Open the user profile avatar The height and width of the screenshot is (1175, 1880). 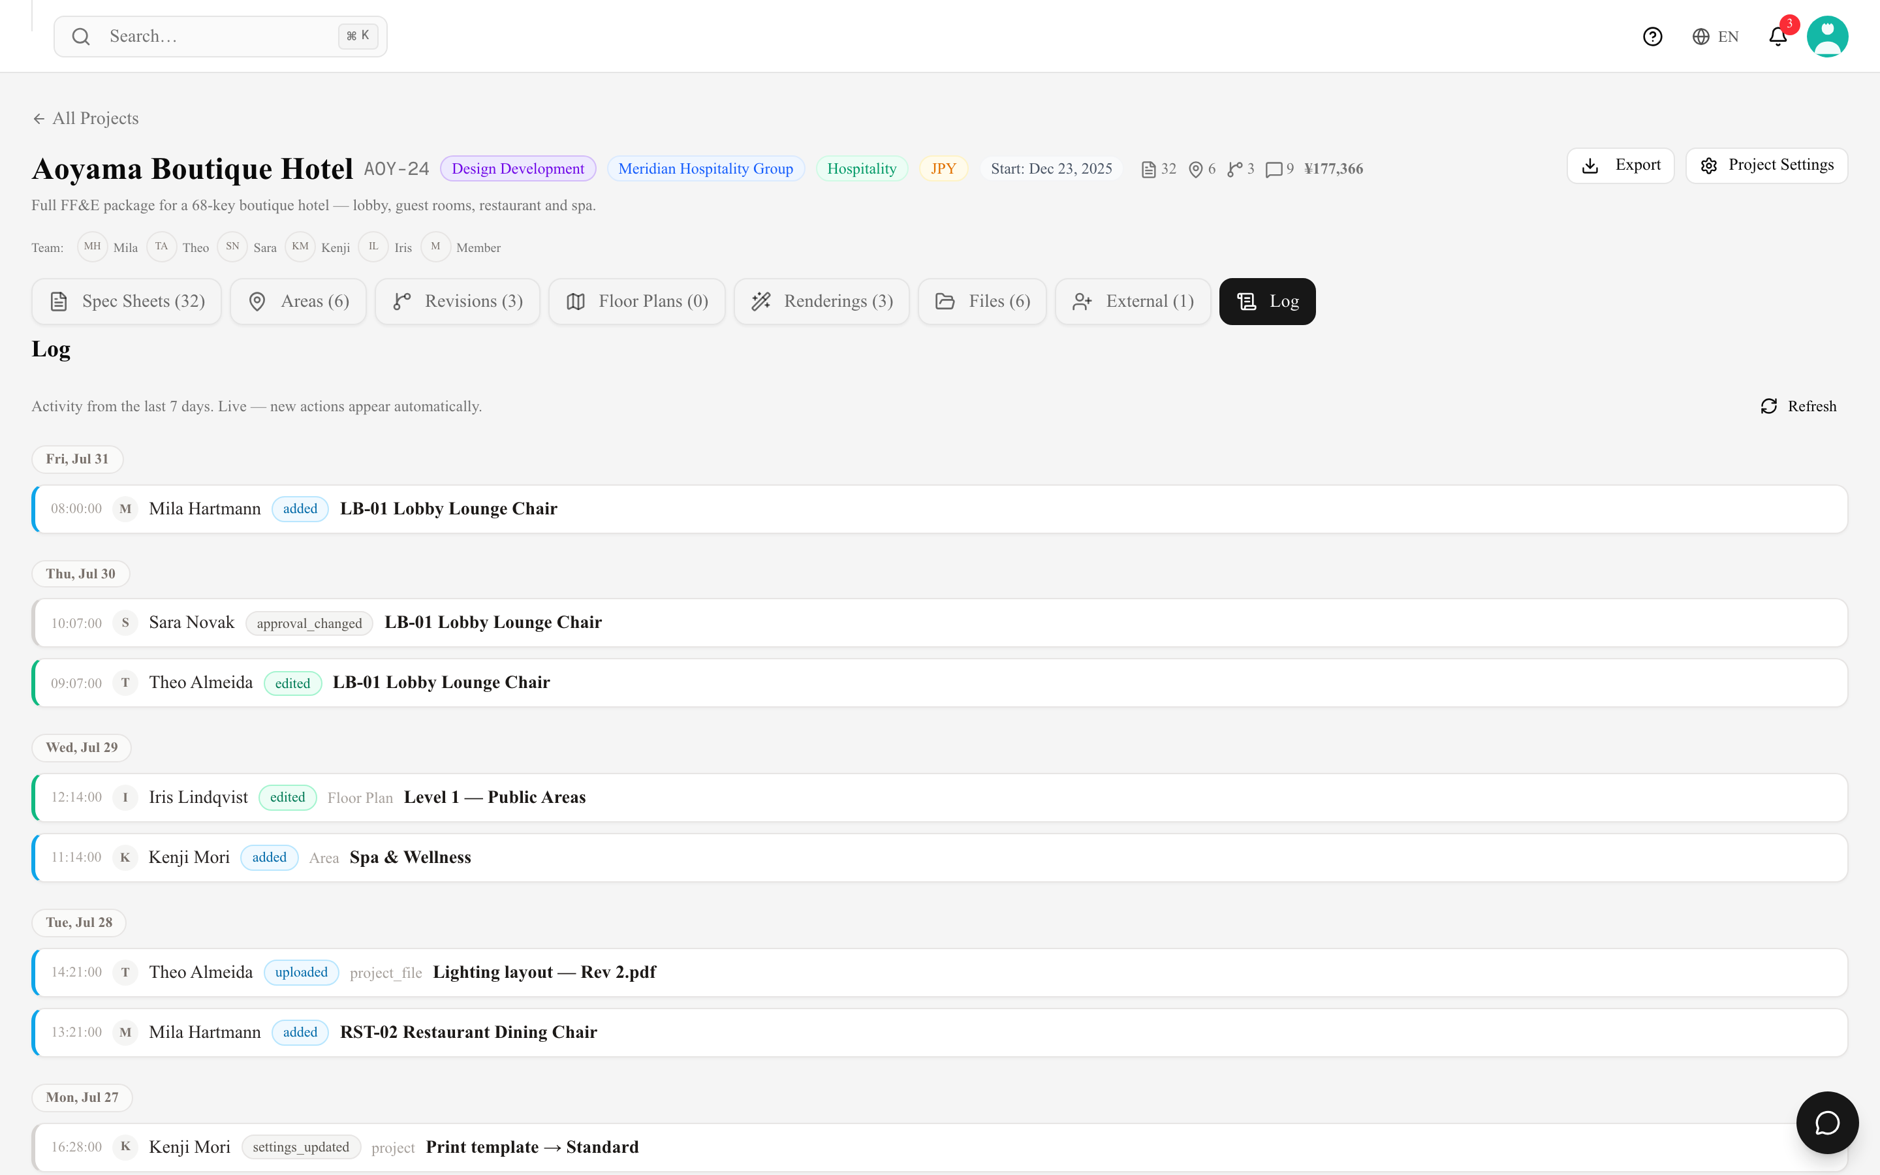point(1827,37)
